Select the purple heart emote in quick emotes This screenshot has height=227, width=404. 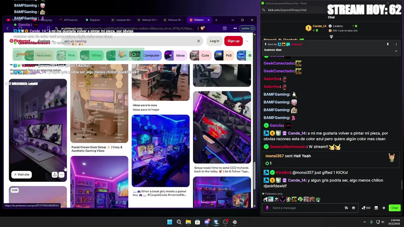click(283, 199)
